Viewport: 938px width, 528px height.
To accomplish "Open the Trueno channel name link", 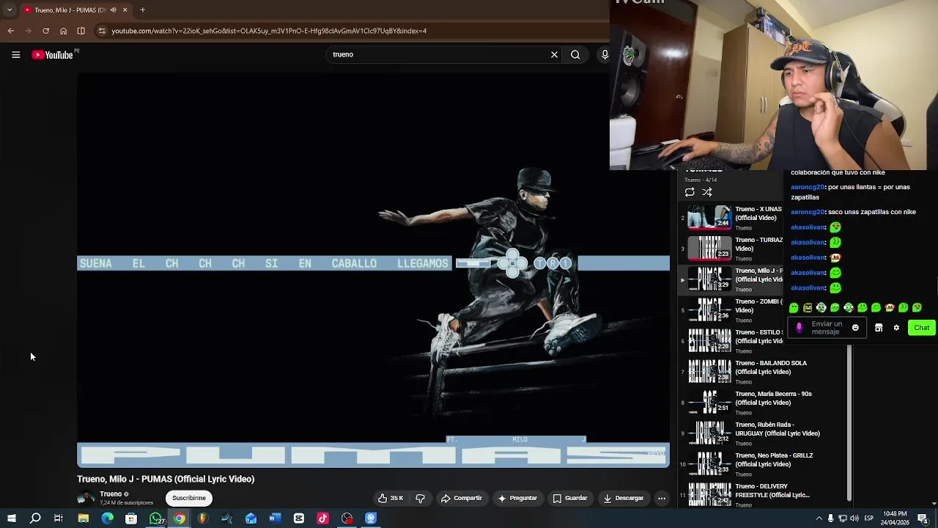I will 111,494.
